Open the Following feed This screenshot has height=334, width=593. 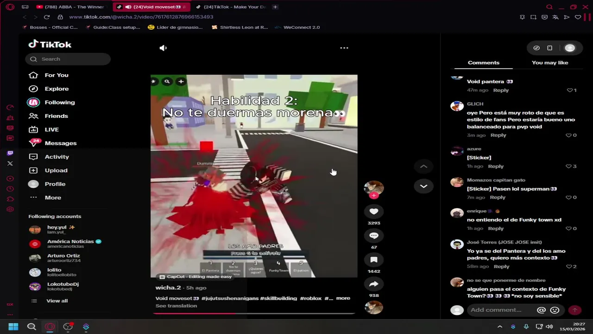[x=59, y=102]
